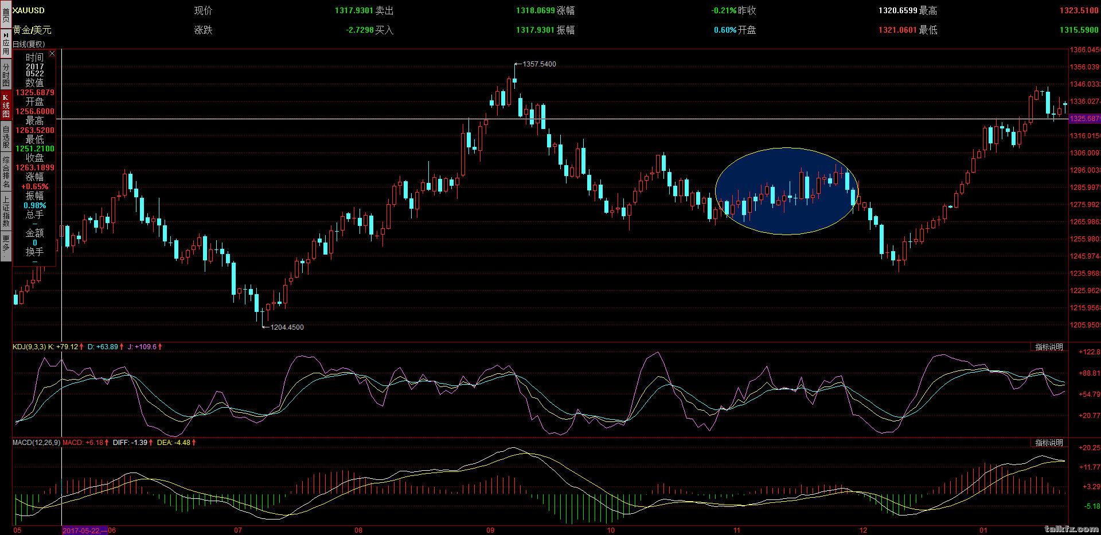Click the 2017-05-22 date marker on time axis

point(84,530)
